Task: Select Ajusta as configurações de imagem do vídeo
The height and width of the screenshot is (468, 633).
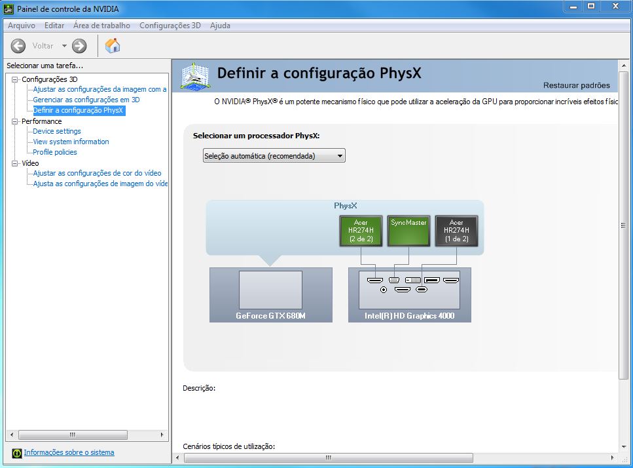Action: 100,184
